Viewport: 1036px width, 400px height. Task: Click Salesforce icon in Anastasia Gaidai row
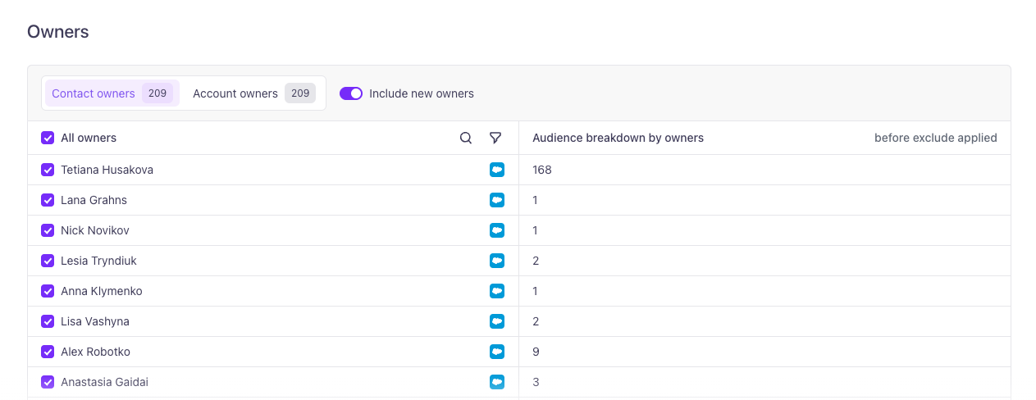tap(497, 382)
